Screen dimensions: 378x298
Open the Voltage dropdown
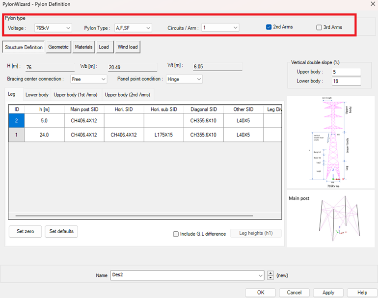point(53,28)
